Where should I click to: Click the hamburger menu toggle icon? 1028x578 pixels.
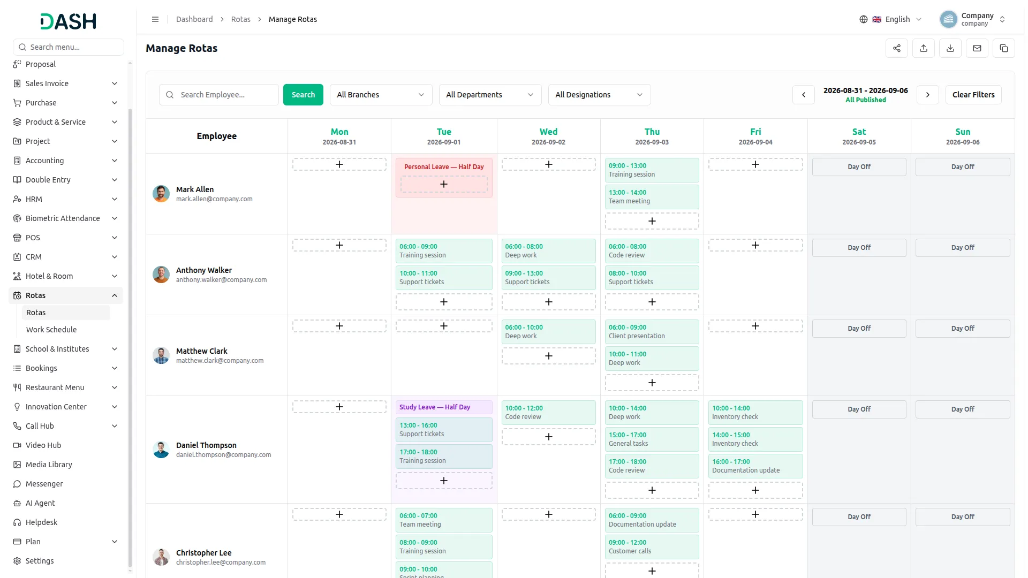pyautogui.click(x=155, y=19)
